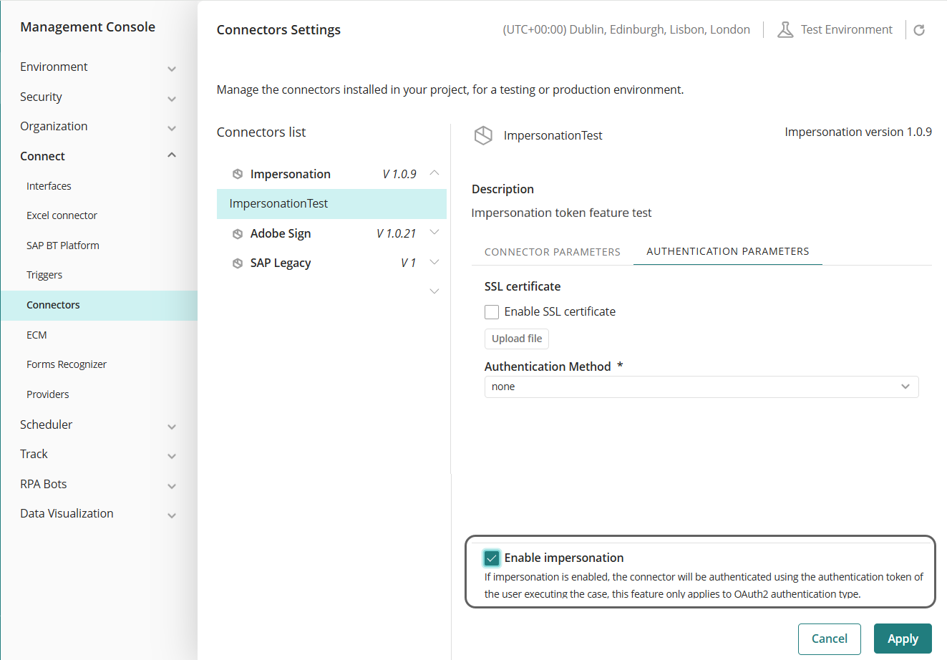Click the refresh icon next to Test Environment

click(x=919, y=29)
